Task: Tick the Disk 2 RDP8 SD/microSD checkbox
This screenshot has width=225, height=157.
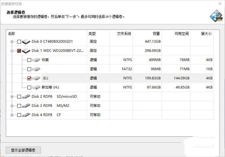Action: point(19,96)
